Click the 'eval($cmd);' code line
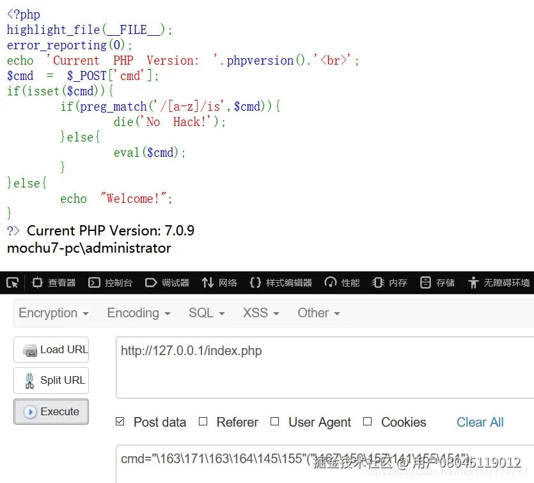Image resolution: width=534 pixels, height=483 pixels. (x=150, y=152)
